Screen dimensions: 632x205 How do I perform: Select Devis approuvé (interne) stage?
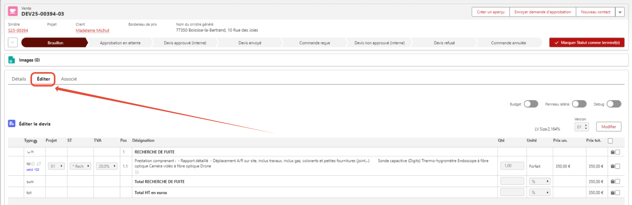185,43
